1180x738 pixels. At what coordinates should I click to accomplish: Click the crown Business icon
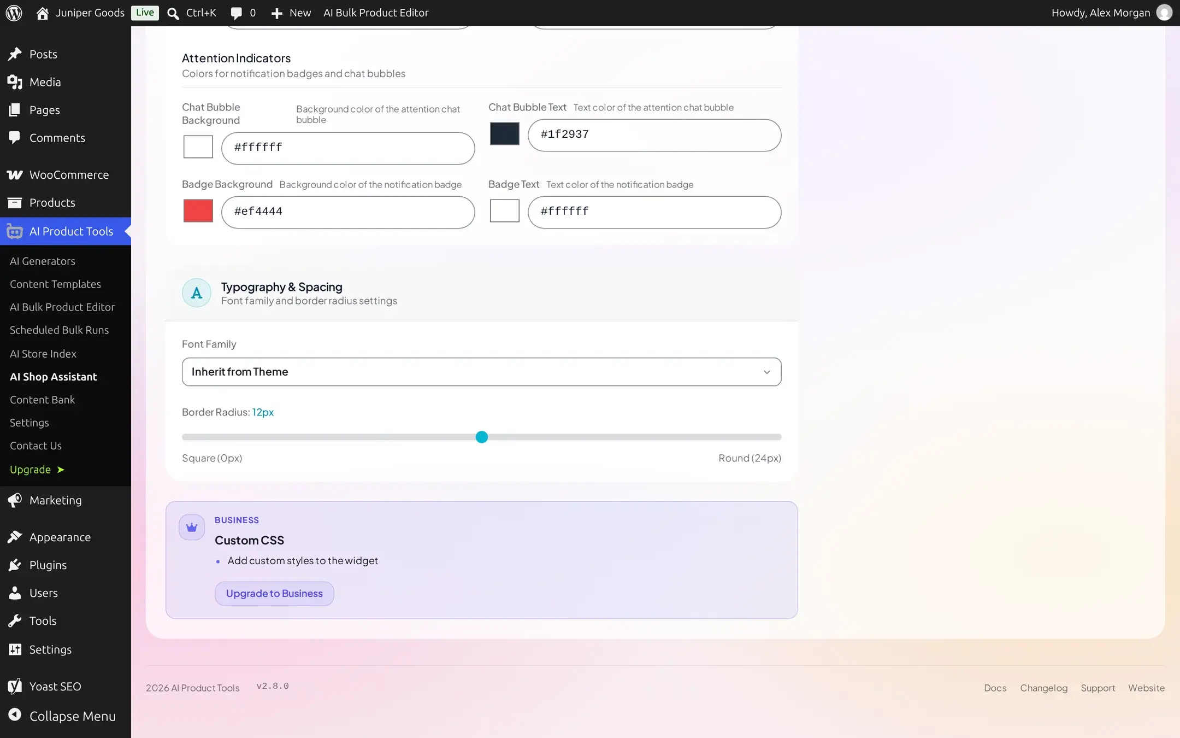(x=192, y=528)
